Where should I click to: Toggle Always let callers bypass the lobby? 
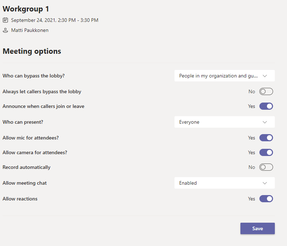pyautogui.click(x=266, y=91)
